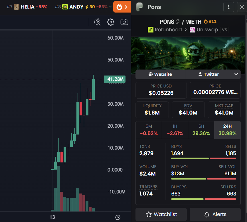Click the buy vol versus sell vol bar
The height and width of the screenshot is (222, 247).
204,179
